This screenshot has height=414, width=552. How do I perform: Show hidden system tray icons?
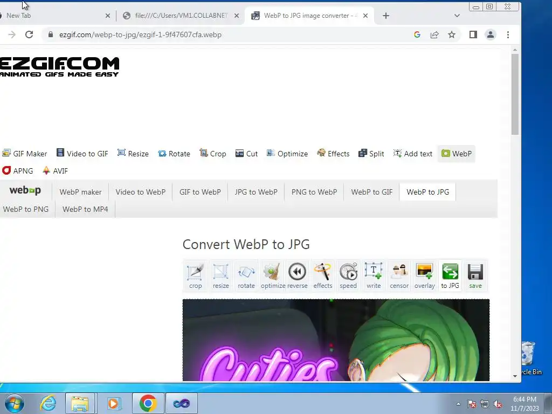click(x=458, y=404)
